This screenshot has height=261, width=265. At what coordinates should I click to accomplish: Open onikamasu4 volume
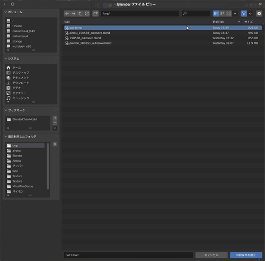click(31, 36)
